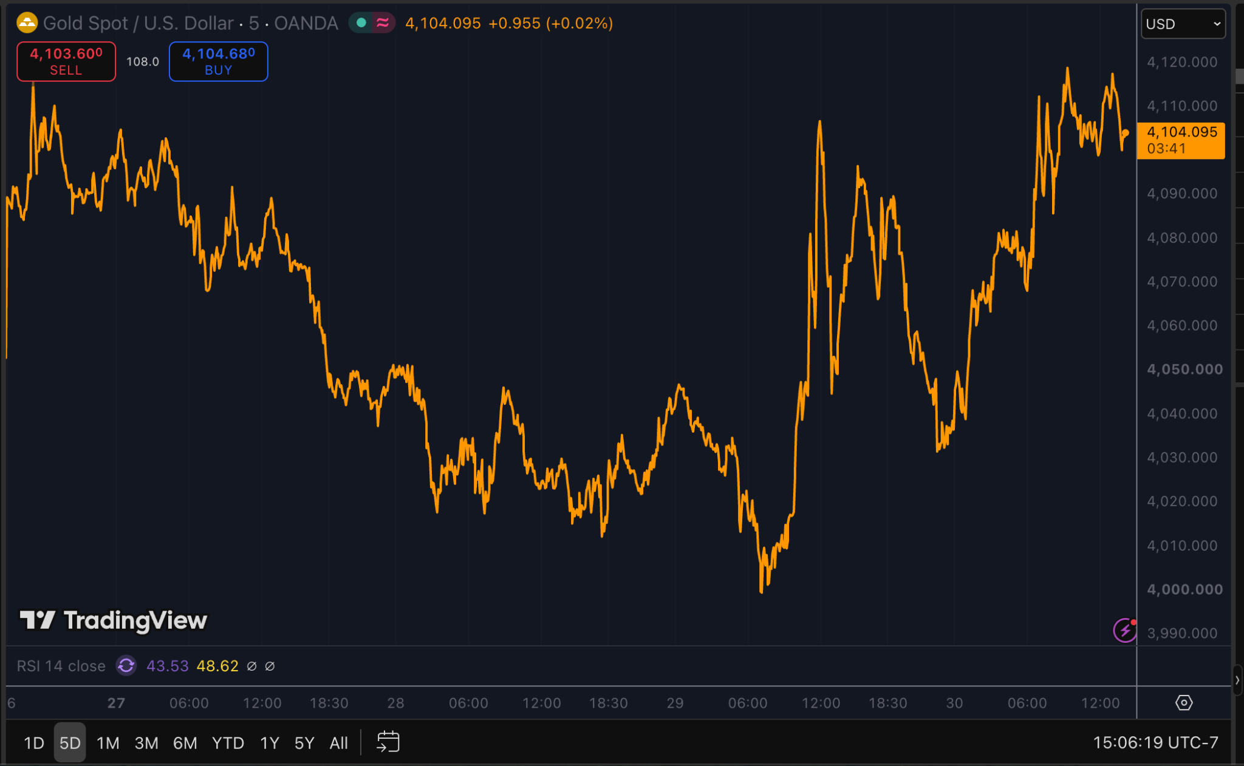Click the Gold Spot / U.S. Dollar title

[138, 23]
